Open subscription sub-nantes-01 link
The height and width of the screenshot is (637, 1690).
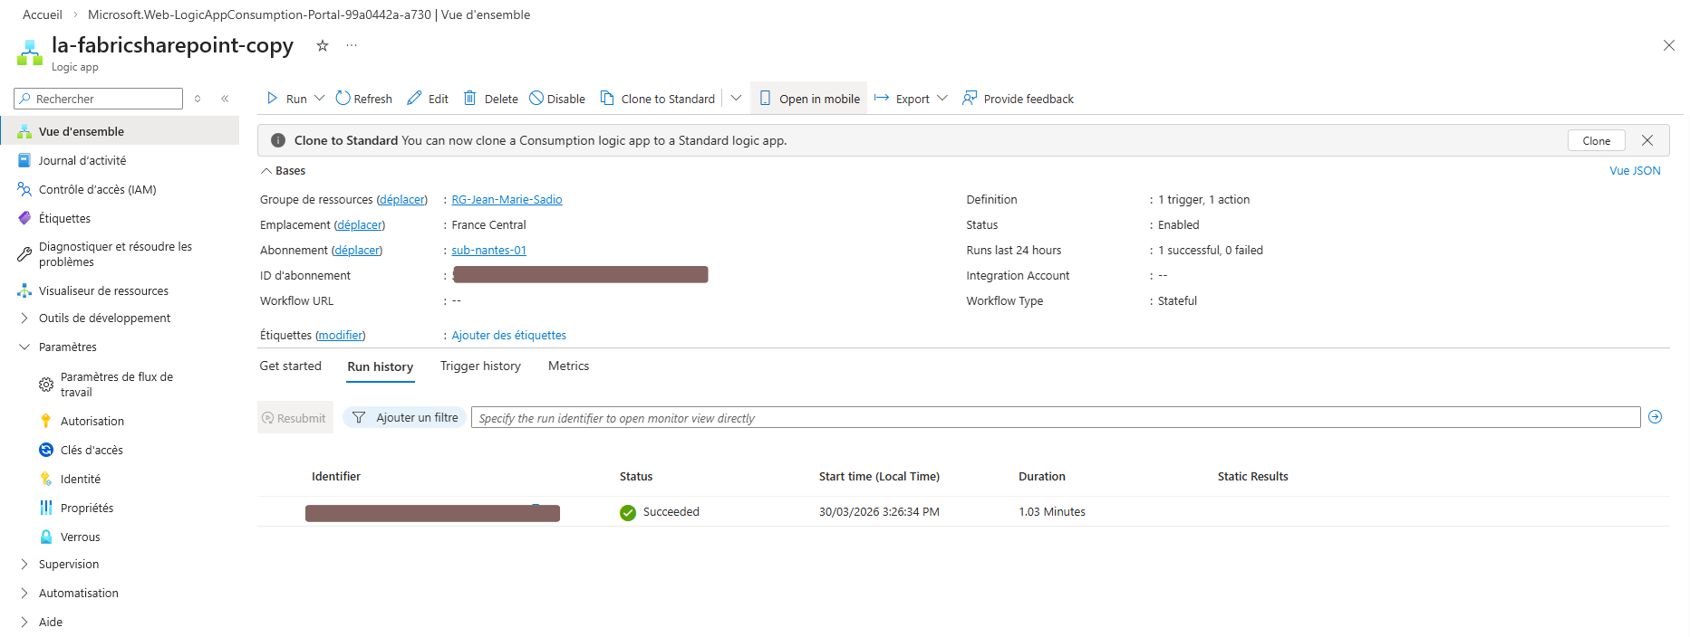pos(488,250)
